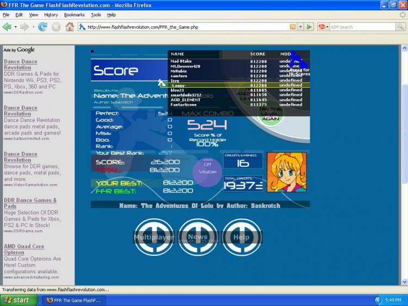Open www.VideoGameAction.com Dance Dance Revolution ad

[x=21, y=157]
